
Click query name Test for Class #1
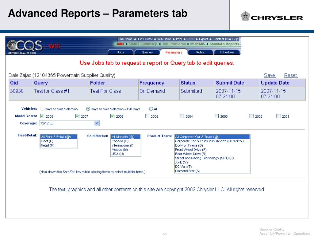click(x=52, y=91)
